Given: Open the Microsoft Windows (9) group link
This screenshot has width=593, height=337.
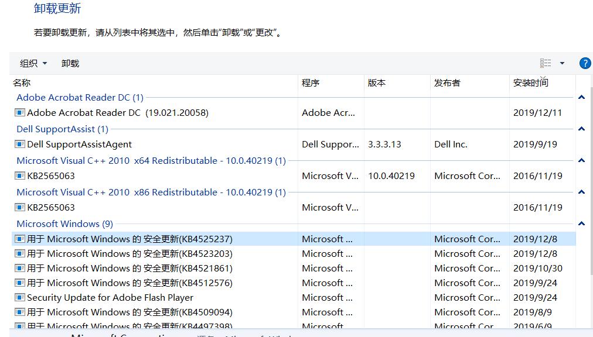Looking at the screenshot, I should click(x=64, y=224).
